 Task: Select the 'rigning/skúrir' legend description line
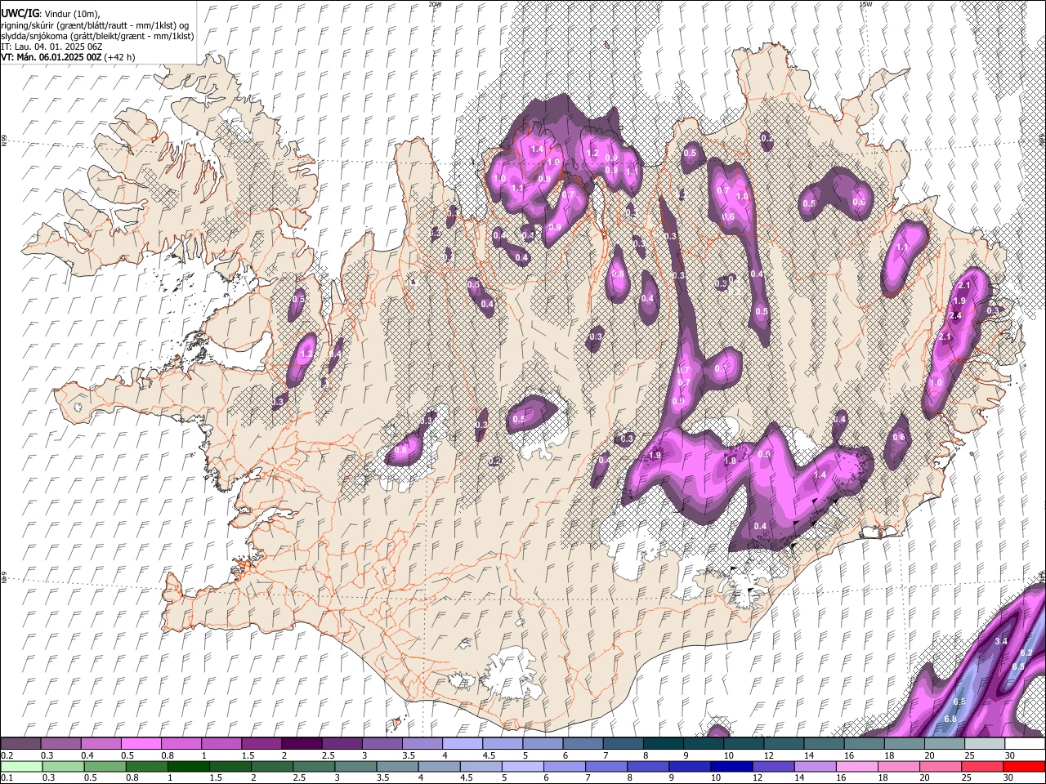tap(95, 25)
